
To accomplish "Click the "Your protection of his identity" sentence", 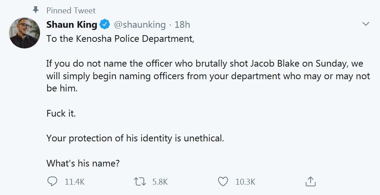I will (x=135, y=138).
